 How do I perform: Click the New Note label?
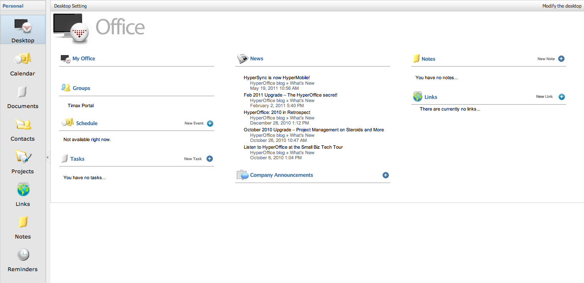(546, 59)
